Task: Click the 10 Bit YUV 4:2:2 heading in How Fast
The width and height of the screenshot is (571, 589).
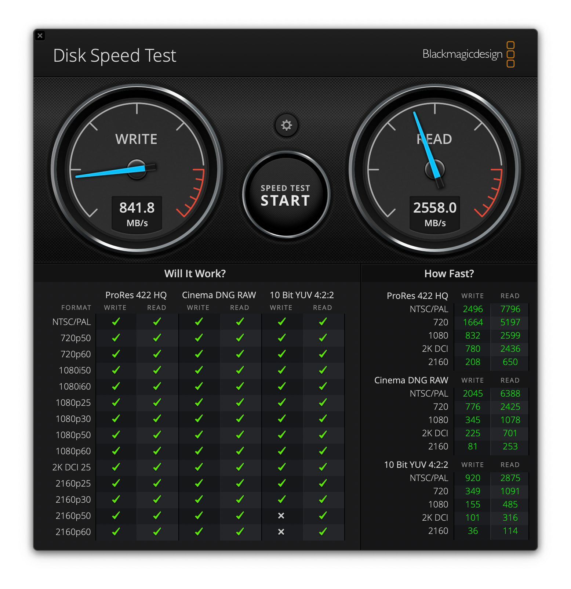Action: pyautogui.click(x=416, y=465)
